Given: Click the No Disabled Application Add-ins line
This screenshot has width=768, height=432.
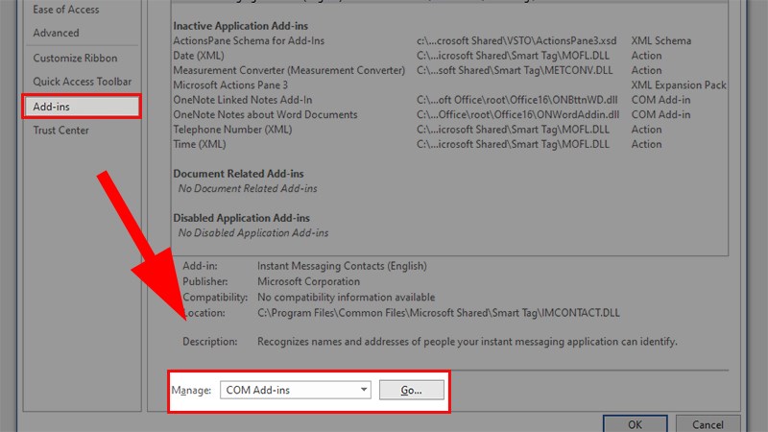Looking at the screenshot, I should 253,233.
